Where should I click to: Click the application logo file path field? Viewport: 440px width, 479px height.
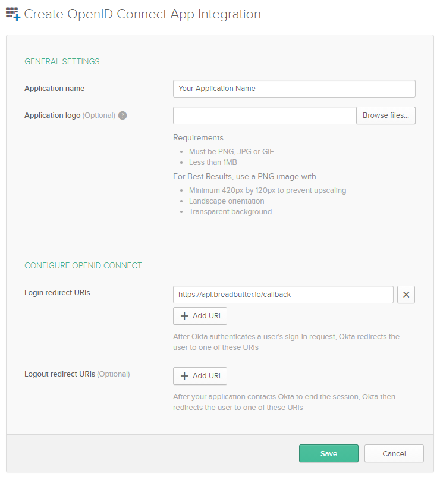tap(264, 115)
